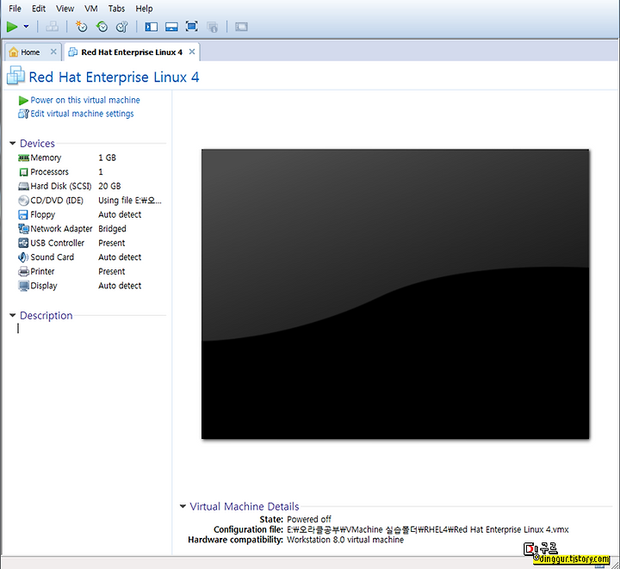The height and width of the screenshot is (569, 620).
Task: Open the File menu
Action: coord(15,9)
